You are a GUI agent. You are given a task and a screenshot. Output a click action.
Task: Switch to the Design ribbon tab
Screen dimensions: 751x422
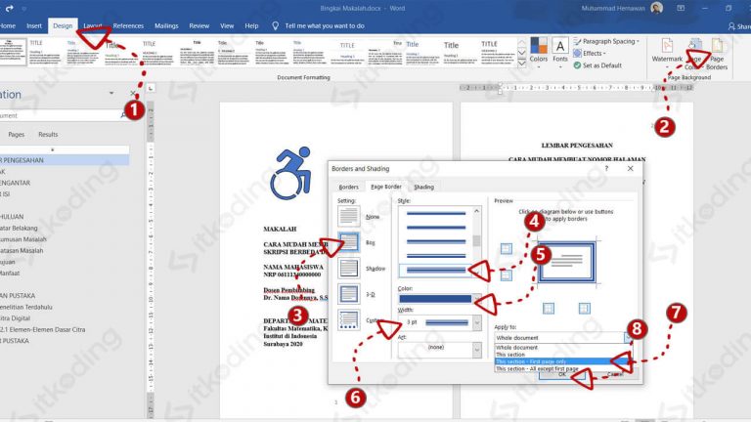tap(63, 25)
